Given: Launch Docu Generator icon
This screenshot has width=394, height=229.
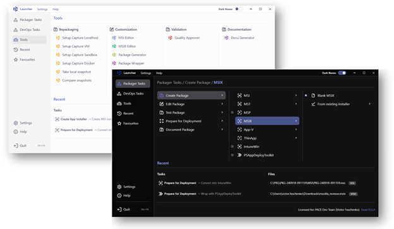Looking at the screenshot, I should (x=227, y=38).
